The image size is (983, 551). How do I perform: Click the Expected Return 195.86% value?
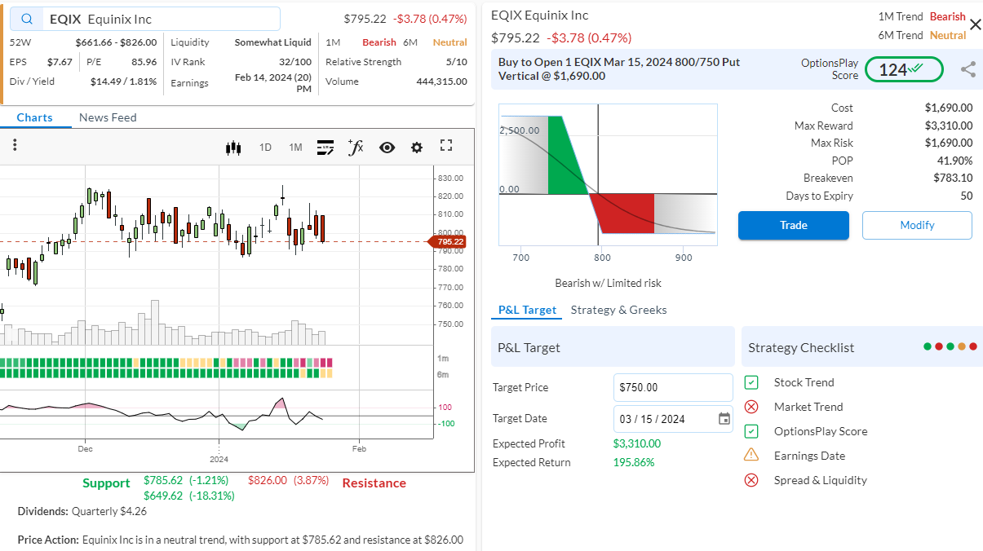pyautogui.click(x=634, y=462)
